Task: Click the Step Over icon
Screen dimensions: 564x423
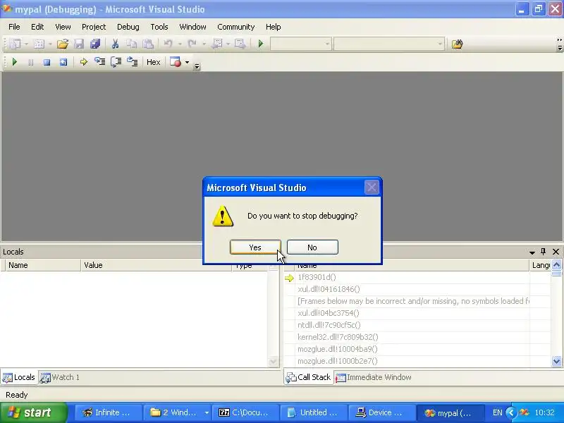Action: click(116, 62)
